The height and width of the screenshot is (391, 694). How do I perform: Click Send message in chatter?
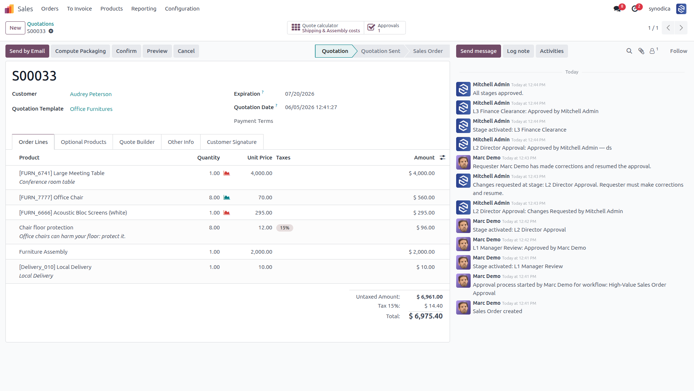478,51
